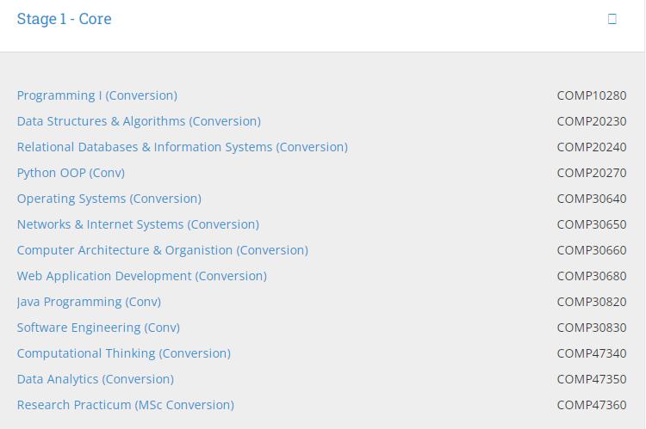Click module code COMP10280
The height and width of the screenshot is (429, 646).
592,95
